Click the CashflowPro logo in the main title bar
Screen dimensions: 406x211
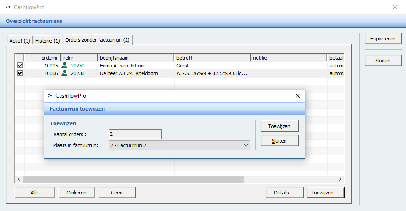tap(7, 7)
